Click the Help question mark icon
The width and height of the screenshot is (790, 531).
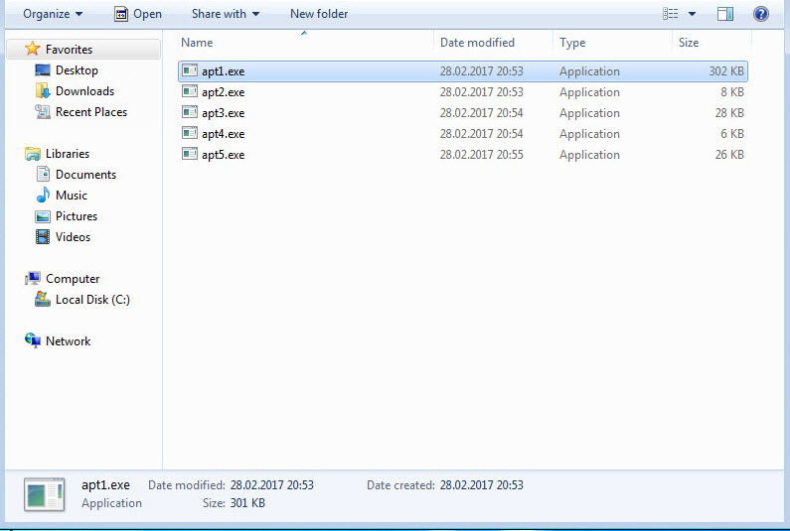click(x=761, y=14)
